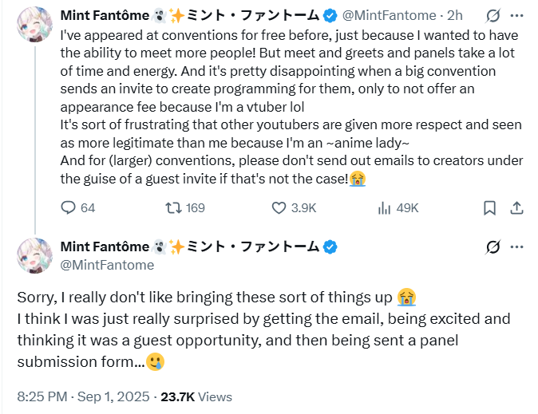Image resolution: width=538 pixels, height=414 pixels.
Task: Reply to the first Mint Fantôme tweet
Action: [69, 207]
